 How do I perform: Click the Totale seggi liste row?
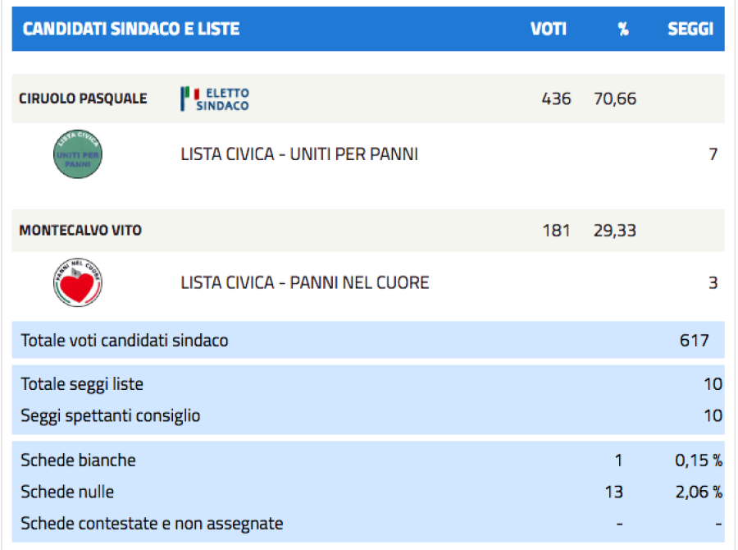point(368,384)
